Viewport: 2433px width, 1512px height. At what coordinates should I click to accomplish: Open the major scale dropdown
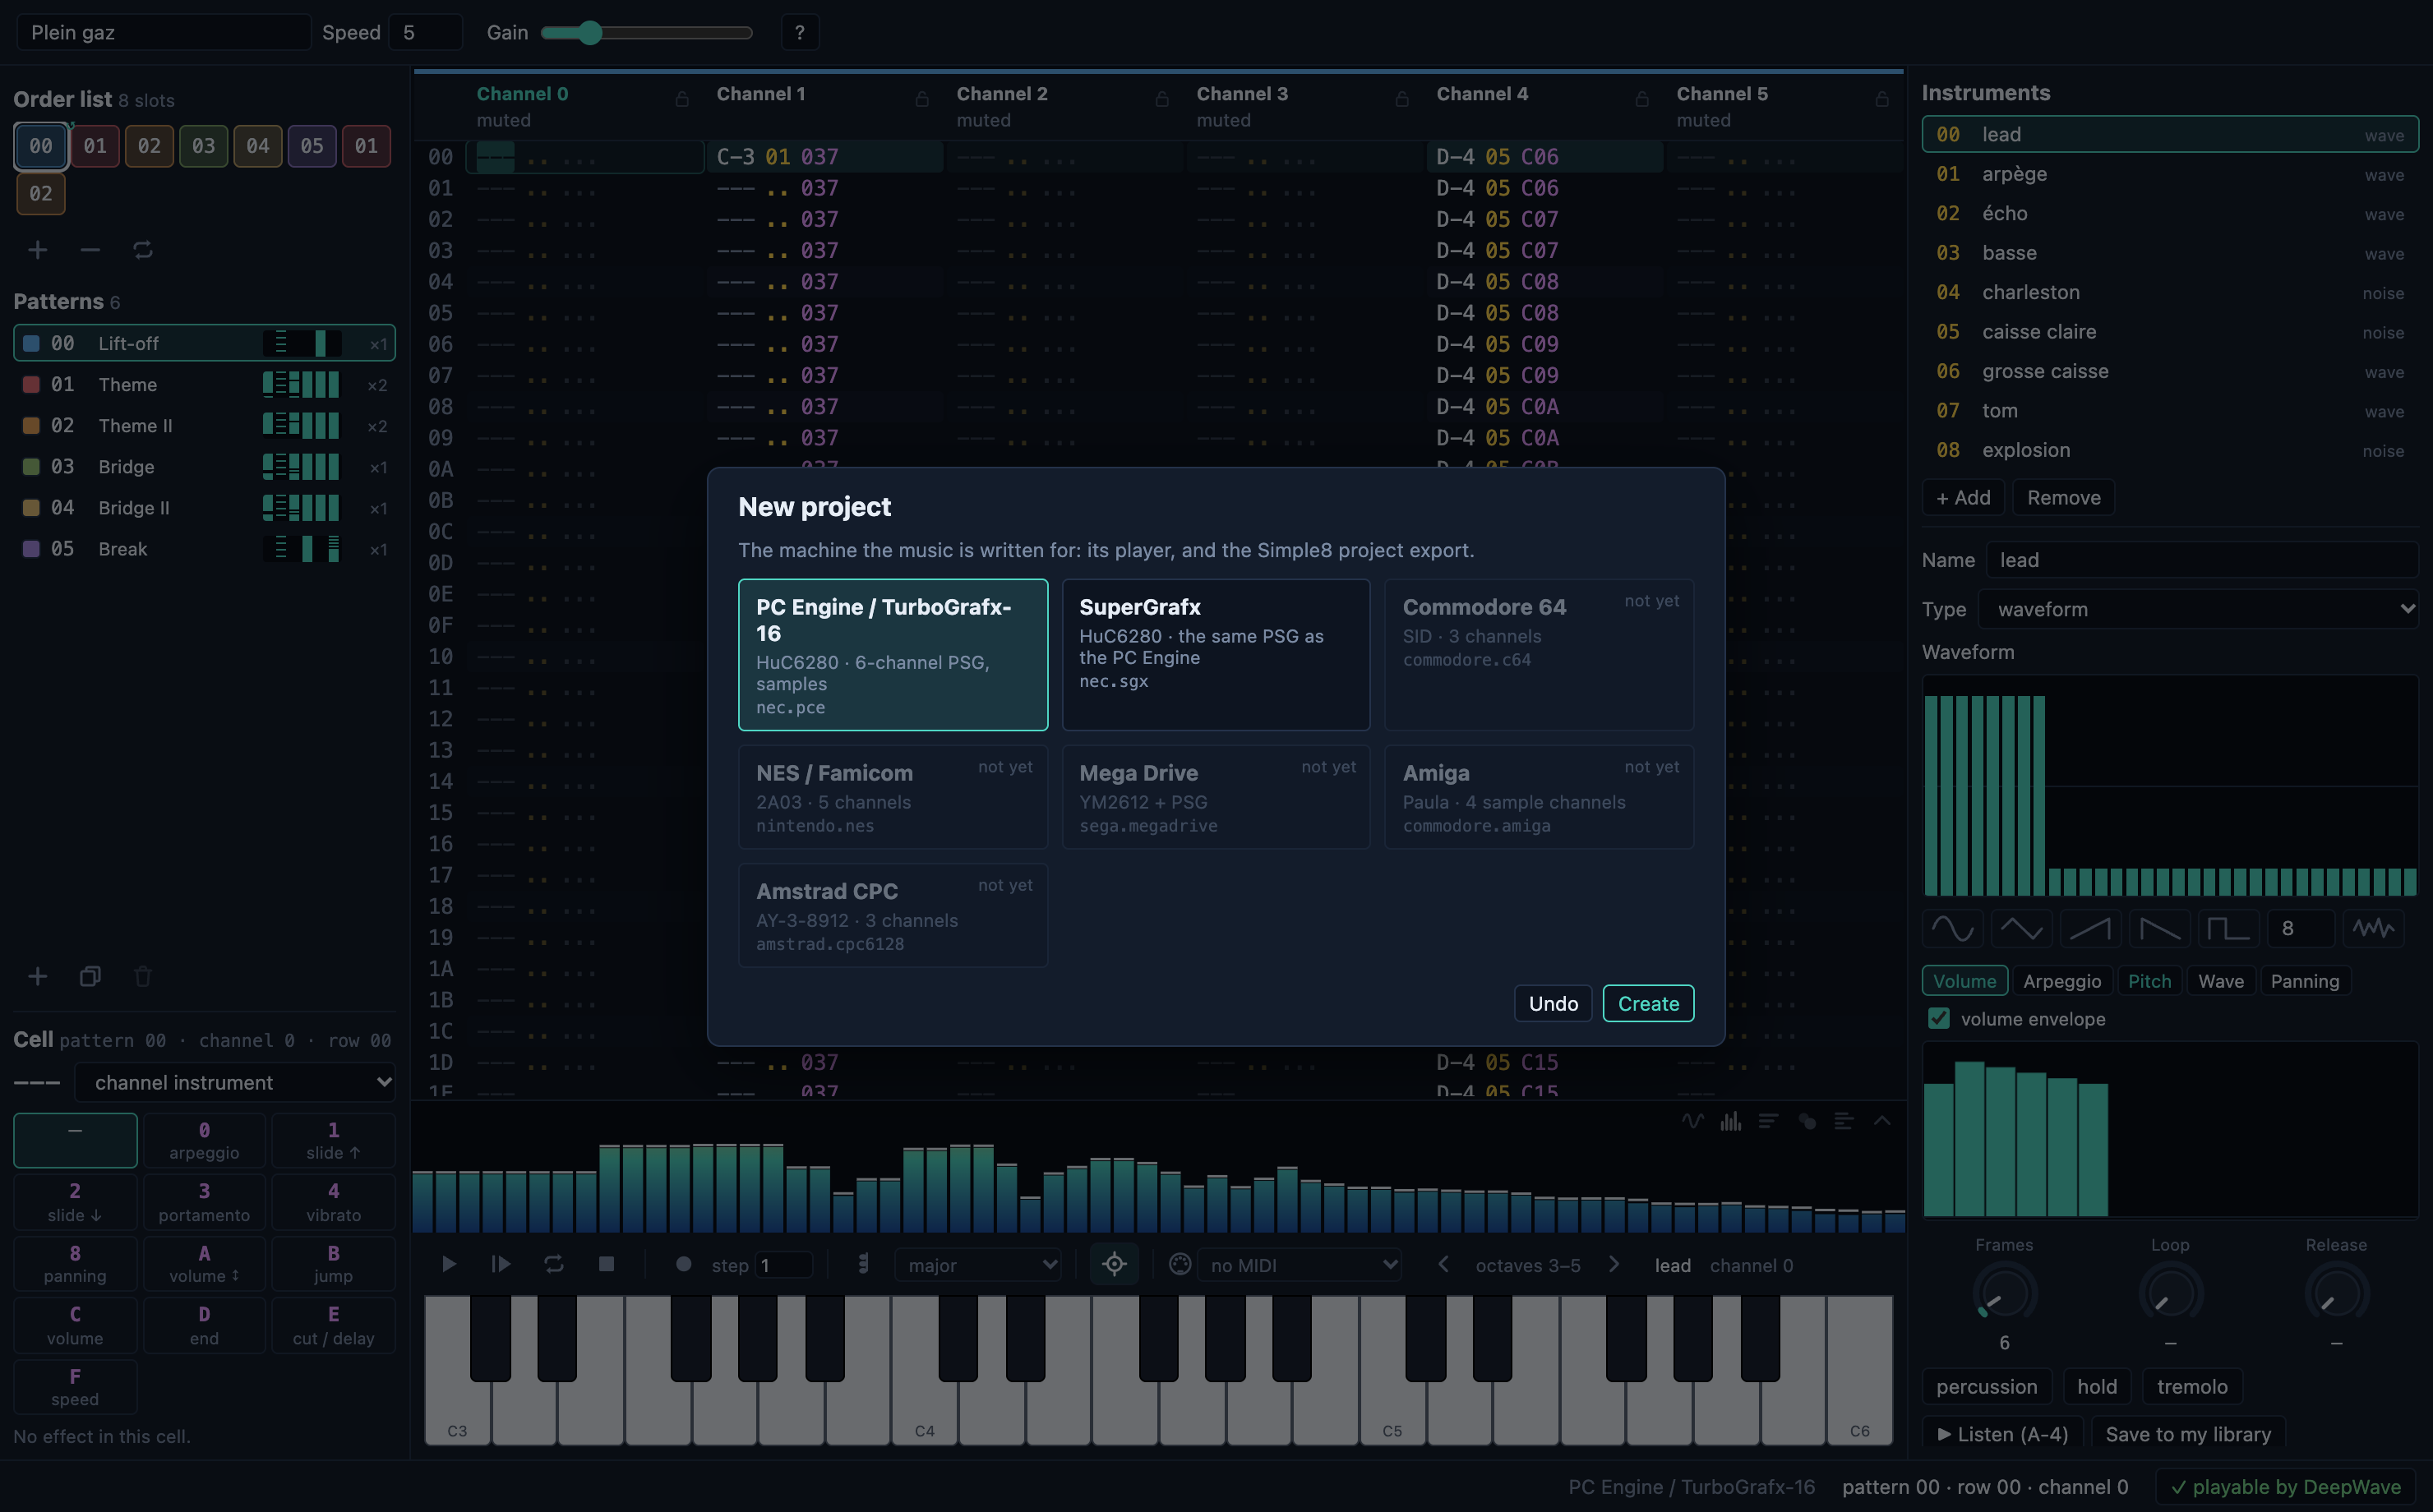click(x=978, y=1265)
